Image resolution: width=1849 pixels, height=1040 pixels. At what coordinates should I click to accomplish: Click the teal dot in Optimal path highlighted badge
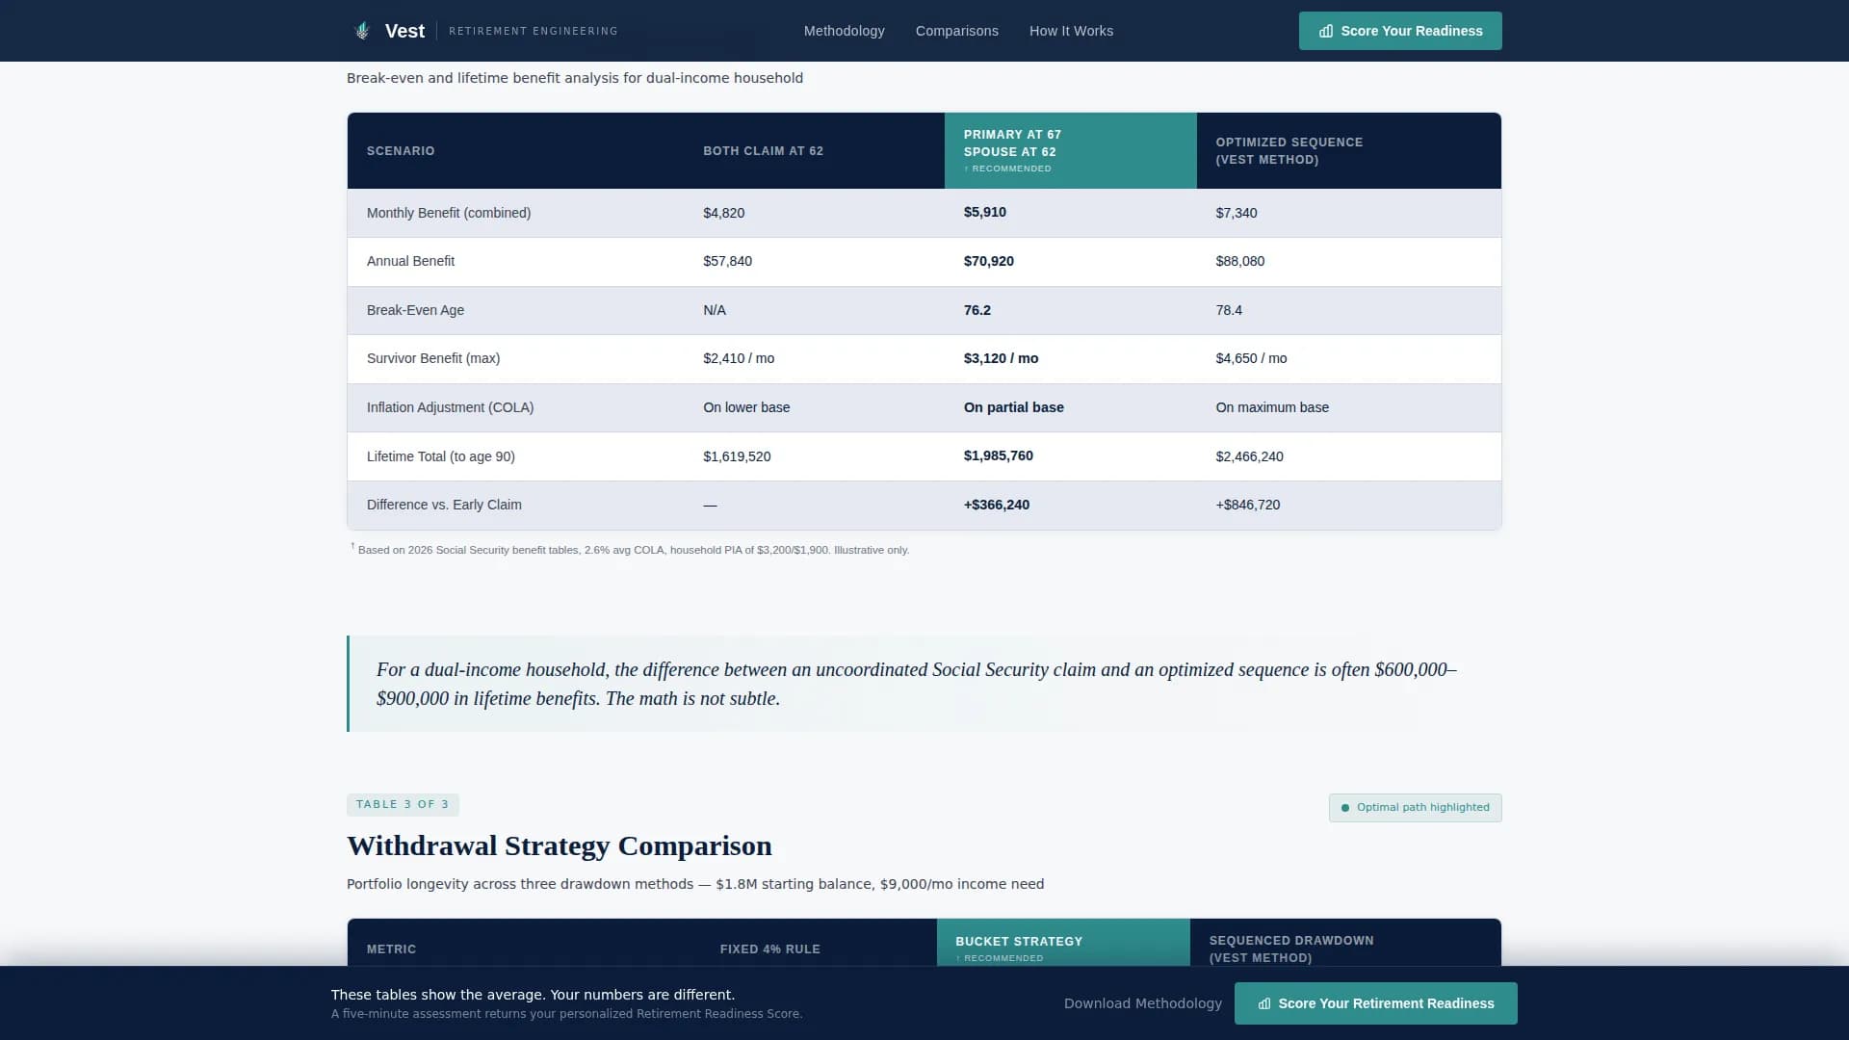(x=1345, y=808)
